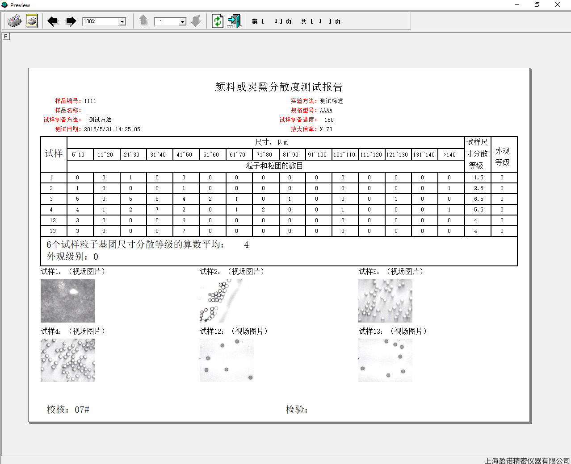Click the 试样13 field image thumbnail
This screenshot has height=464, width=571.
tap(385, 360)
